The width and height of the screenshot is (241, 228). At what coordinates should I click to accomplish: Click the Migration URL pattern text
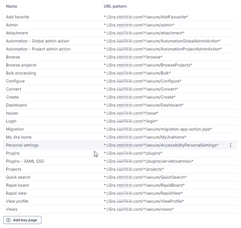(x=158, y=129)
